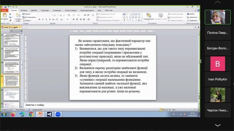Image resolution: width=234 pixels, height=131 pixels.
Task: Toggle Italic (К) formatting
Action: pos(43,19)
